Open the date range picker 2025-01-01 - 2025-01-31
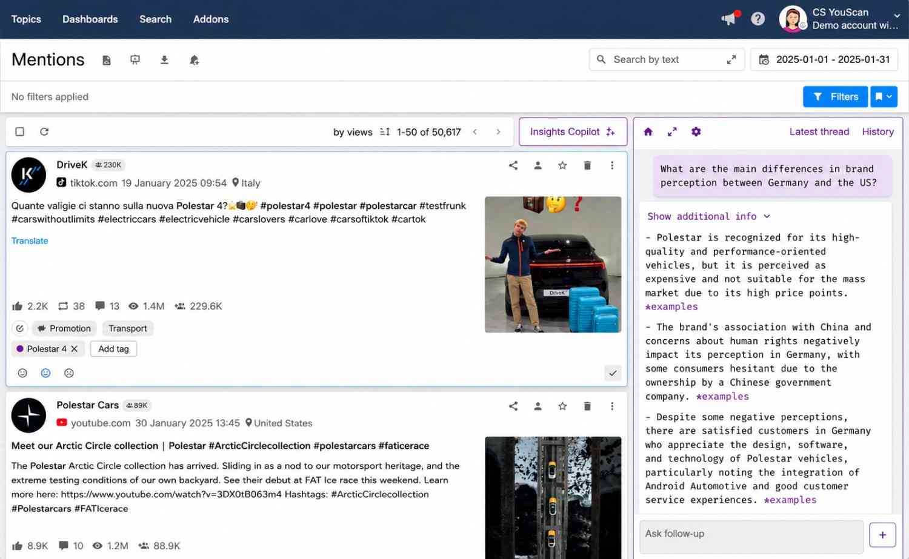This screenshot has height=559, width=909. click(x=824, y=59)
